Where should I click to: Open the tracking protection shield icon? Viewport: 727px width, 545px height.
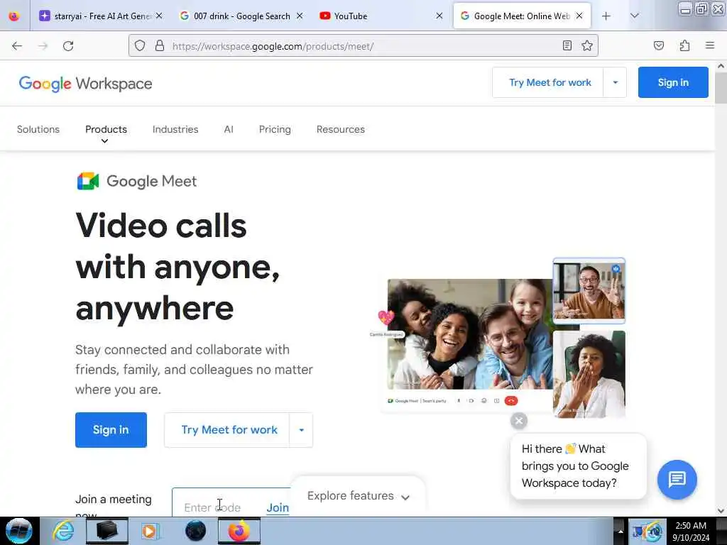click(x=140, y=45)
